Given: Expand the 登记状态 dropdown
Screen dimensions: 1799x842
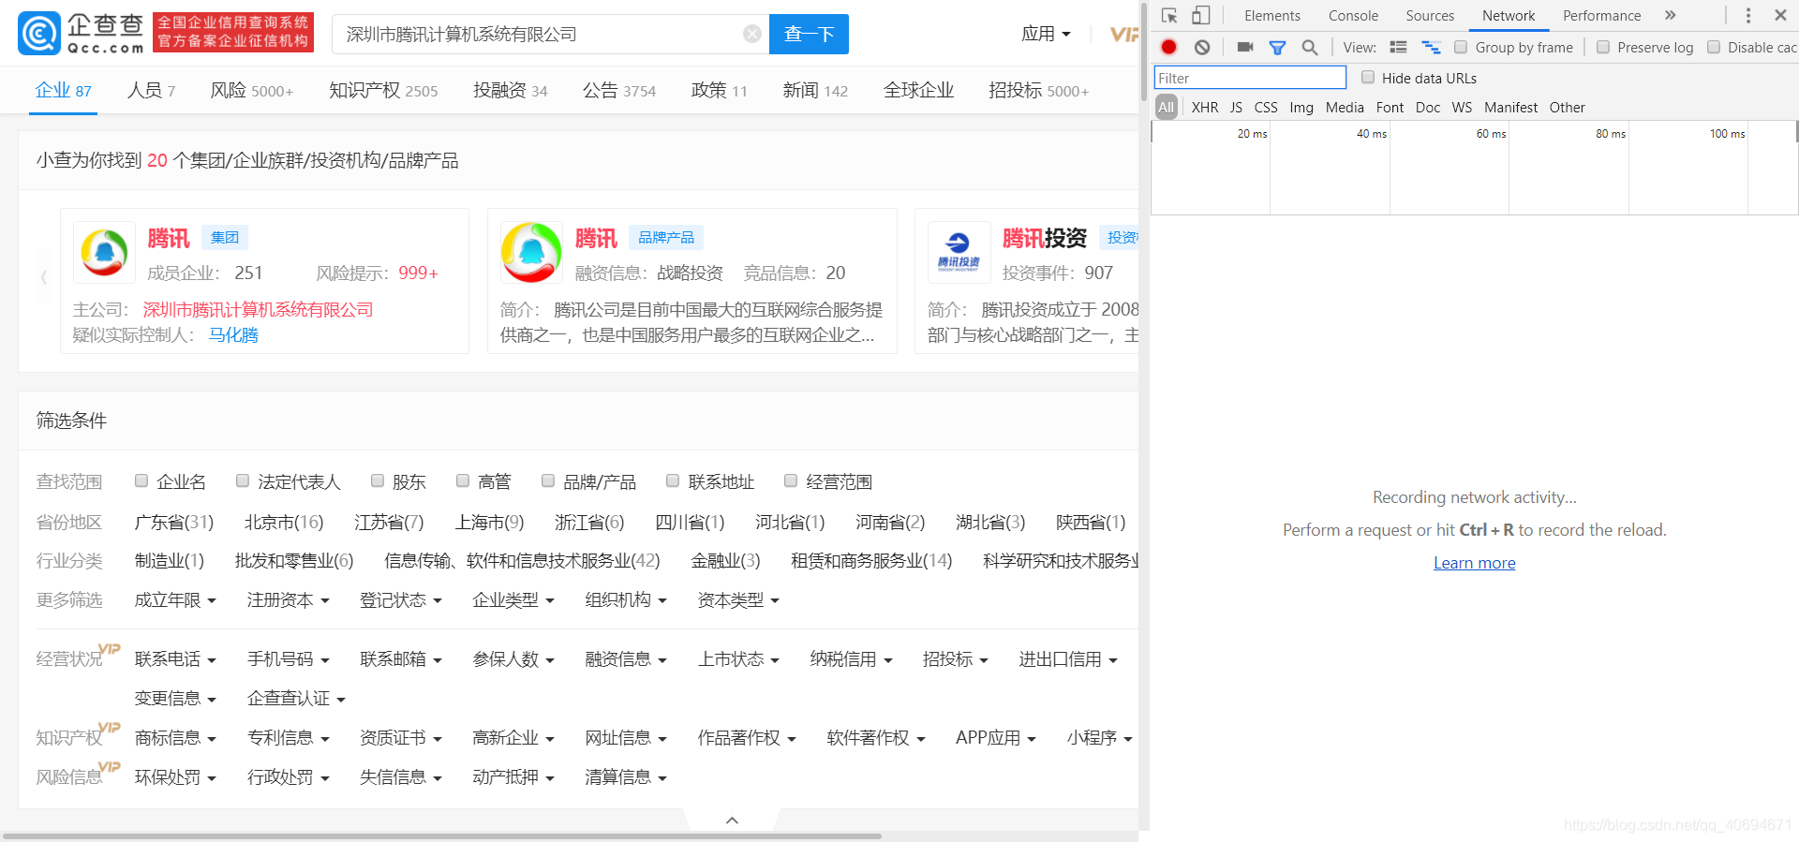Looking at the screenshot, I should click(400, 600).
